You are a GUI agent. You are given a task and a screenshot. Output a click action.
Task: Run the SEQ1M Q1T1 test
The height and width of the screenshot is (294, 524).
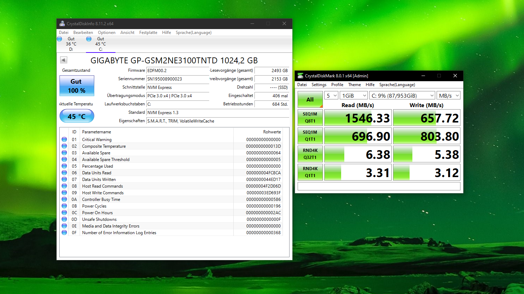click(x=310, y=136)
